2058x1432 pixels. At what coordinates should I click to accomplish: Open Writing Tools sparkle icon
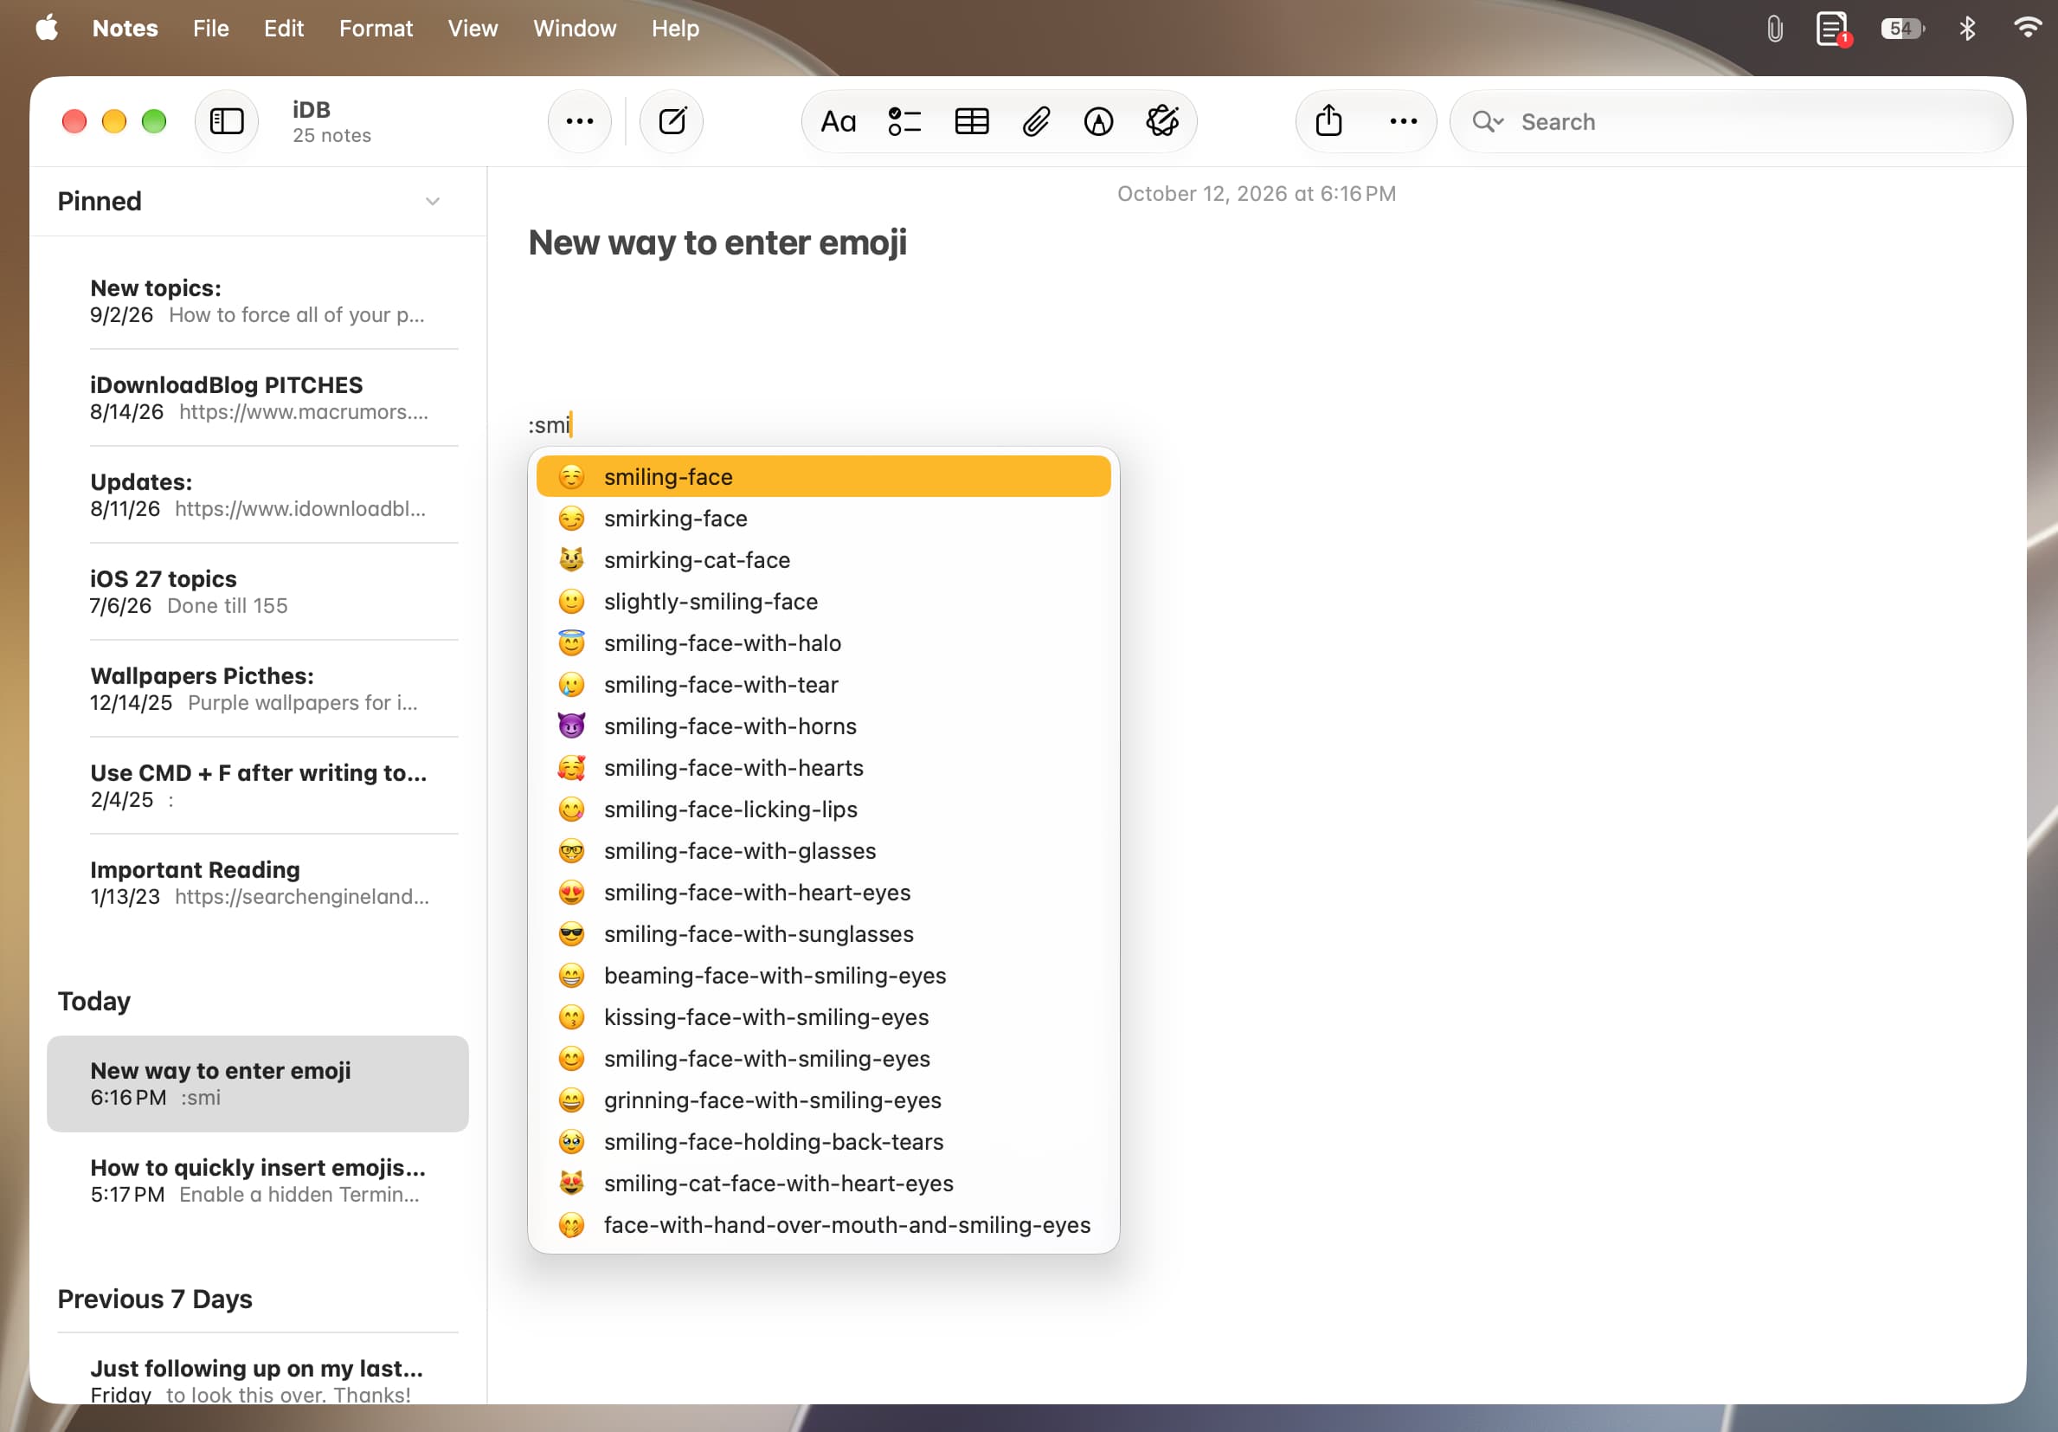click(1162, 121)
